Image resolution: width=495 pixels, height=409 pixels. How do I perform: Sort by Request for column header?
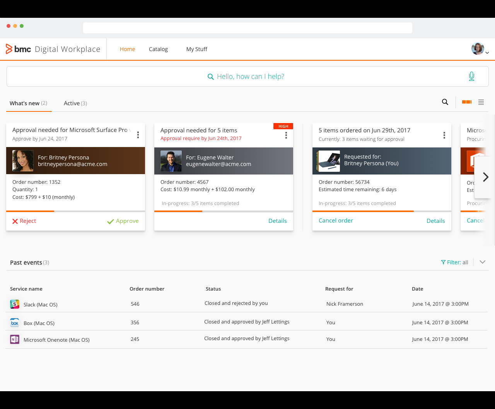339,289
